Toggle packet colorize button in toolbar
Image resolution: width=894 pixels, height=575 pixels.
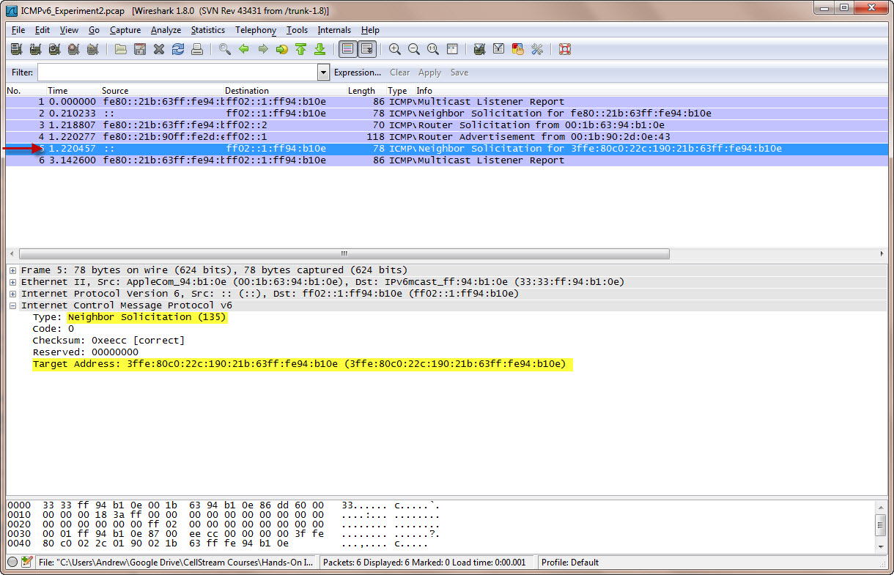pos(348,50)
